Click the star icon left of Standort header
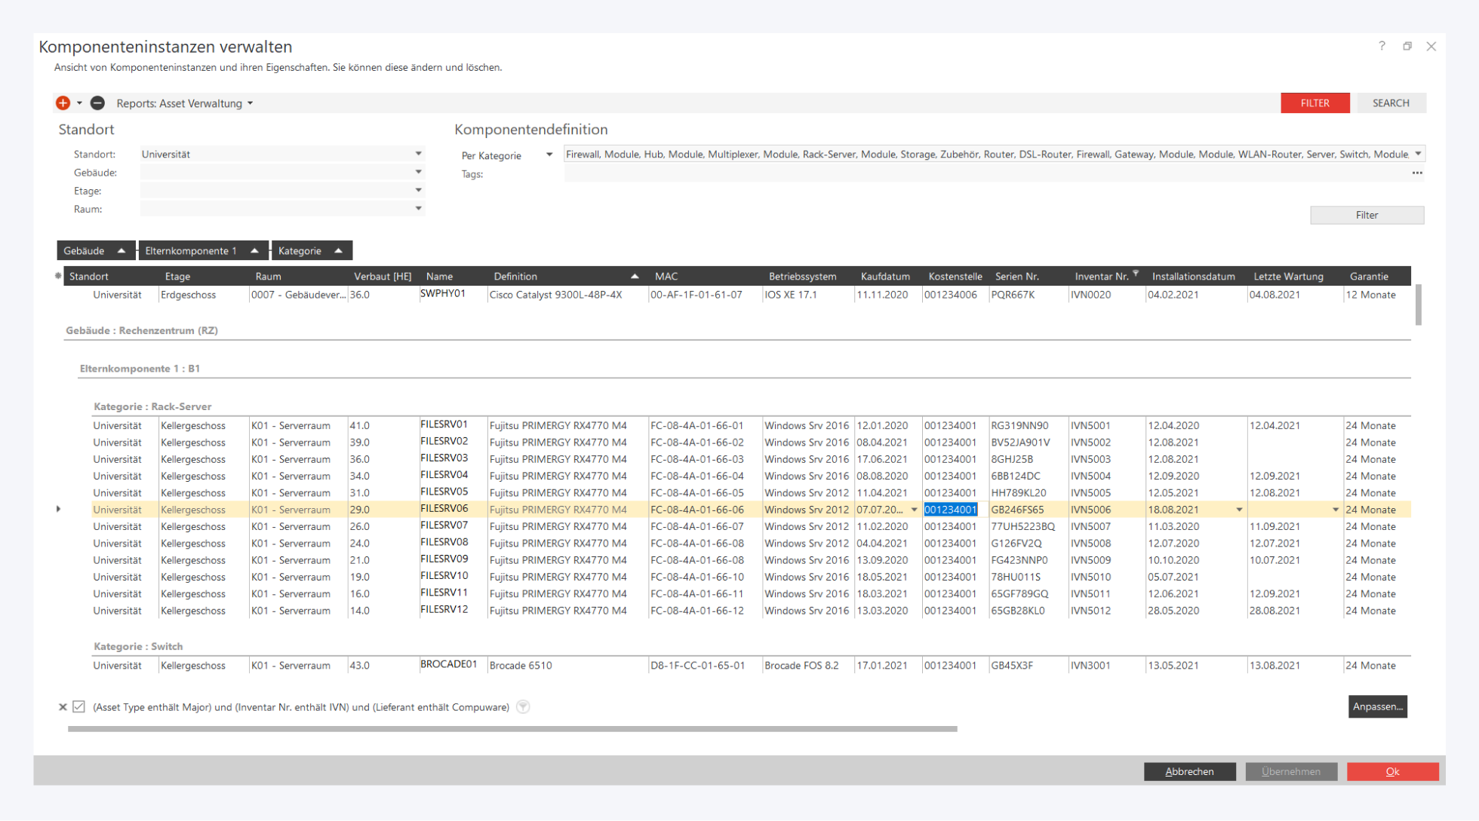The height and width of the screenshot is (821, 1479). [x=58, y=276]
